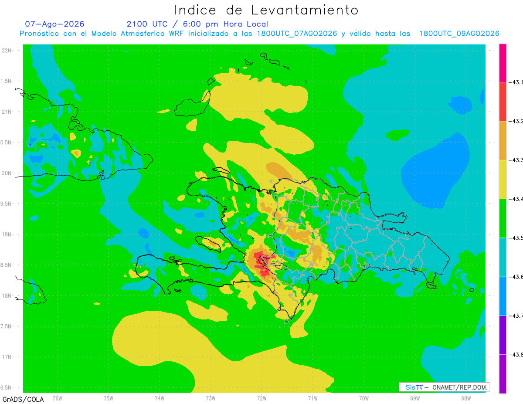The height and width of the screenshot is (404, 523).
Task: Click the title "Indice de Levantamiento"
Action: 266,10
